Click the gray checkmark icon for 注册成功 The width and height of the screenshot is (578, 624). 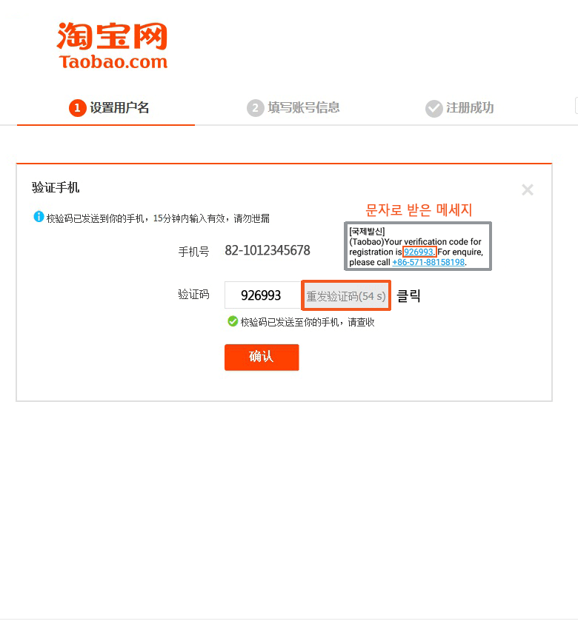tap(433, 108)
